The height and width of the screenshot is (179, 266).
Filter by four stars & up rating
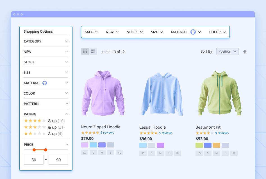35,121
